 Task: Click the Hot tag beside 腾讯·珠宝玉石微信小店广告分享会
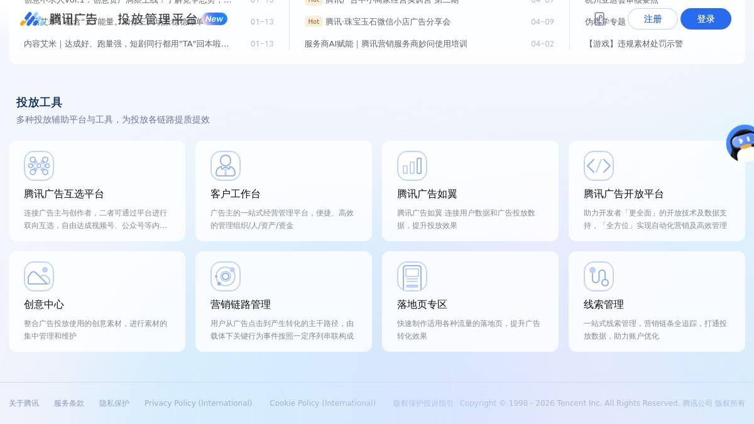pyautogui.click(x=314, y=21)
